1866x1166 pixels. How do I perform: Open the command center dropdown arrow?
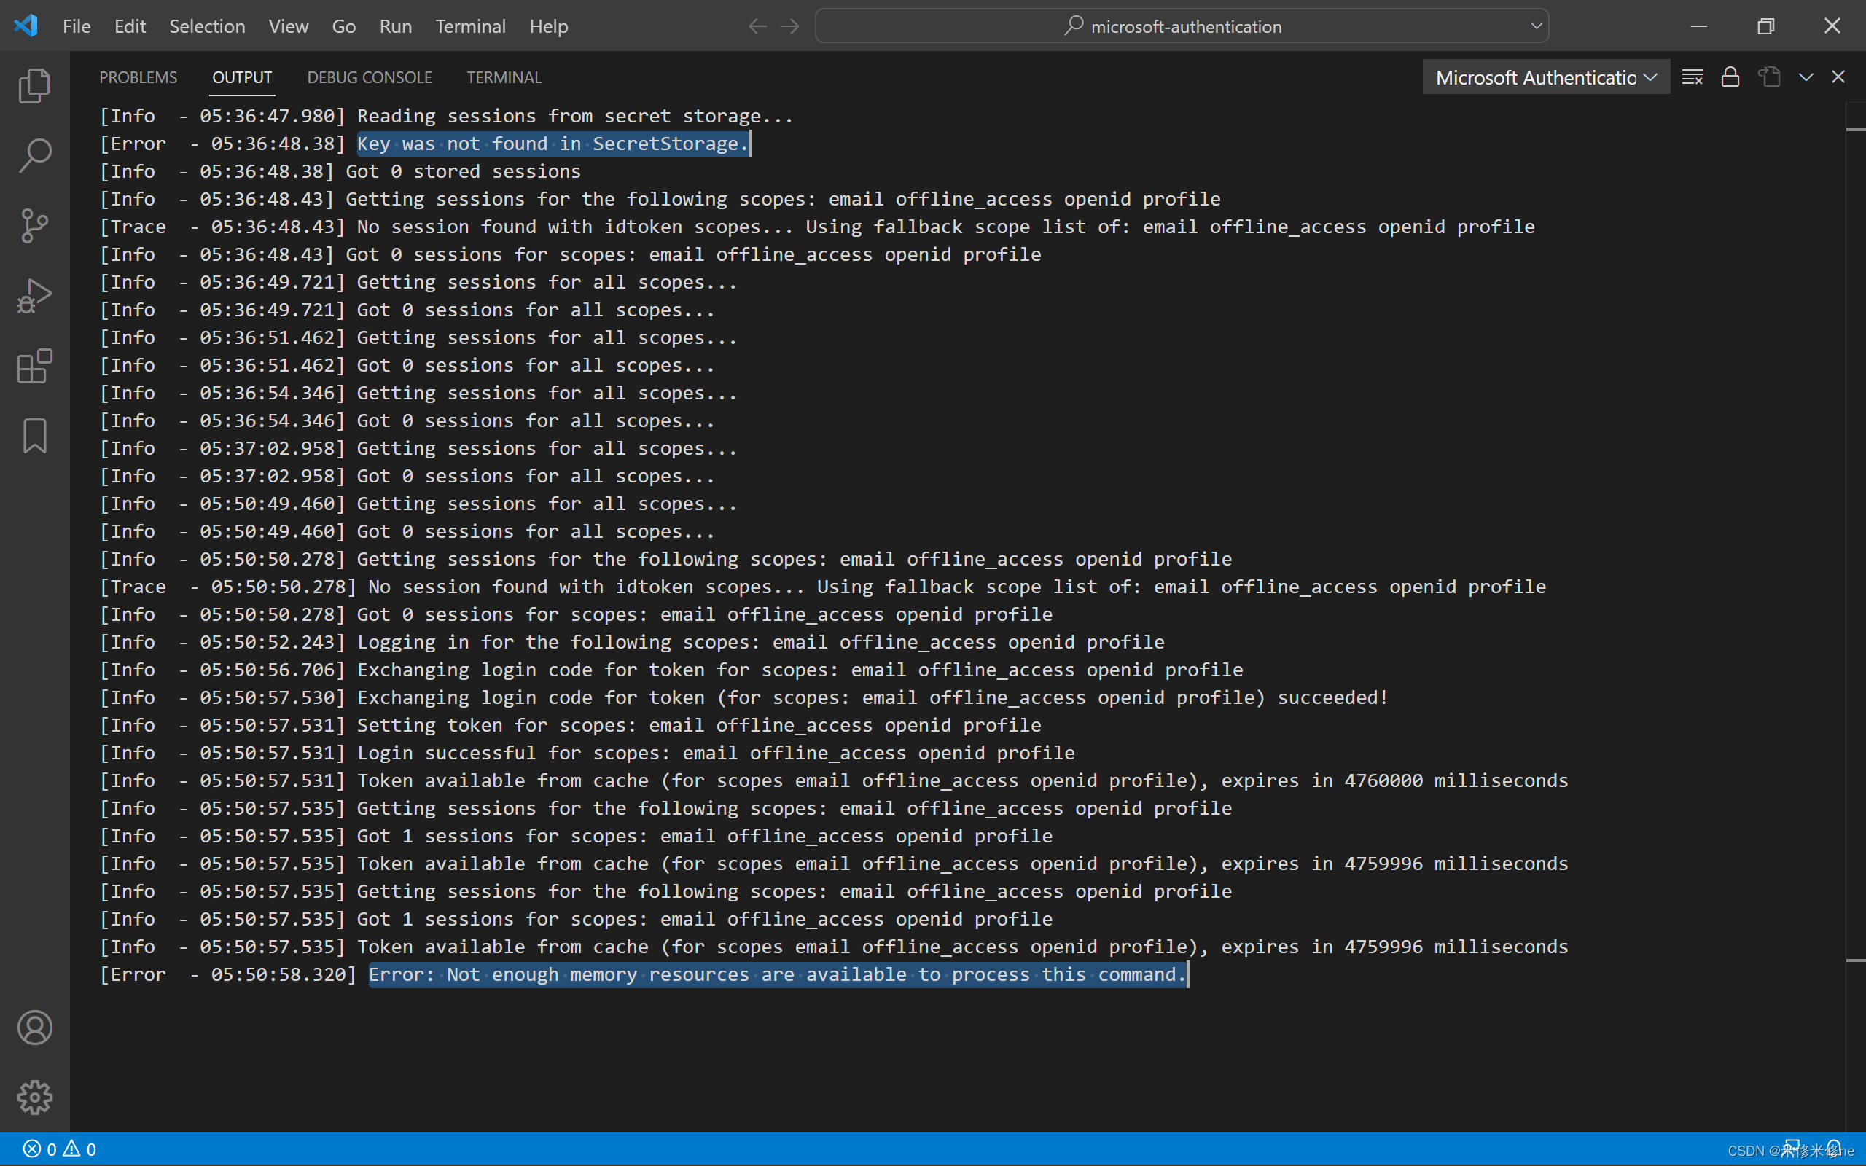coord(1536,26)
